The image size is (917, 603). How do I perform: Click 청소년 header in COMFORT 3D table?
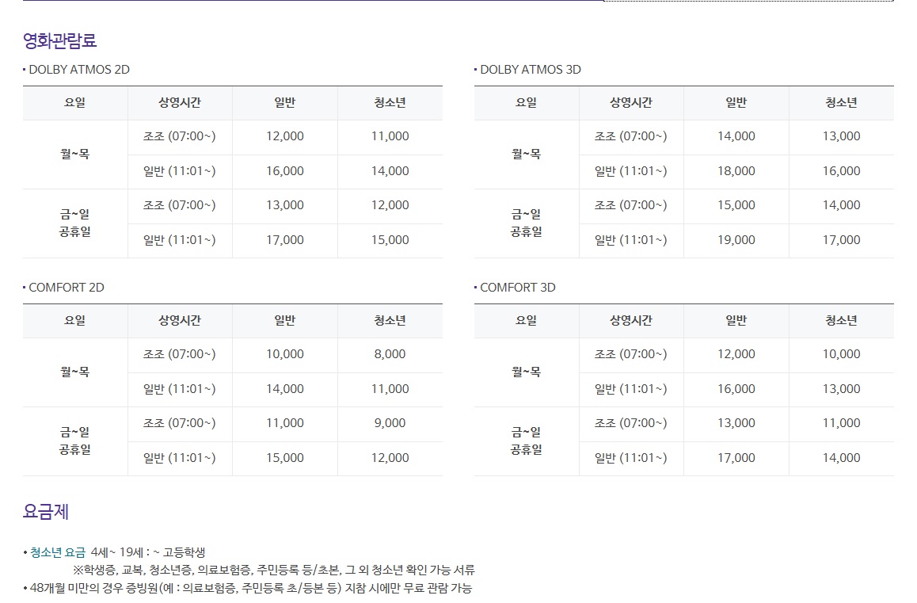pyautogui.click(x=841, y=320)
